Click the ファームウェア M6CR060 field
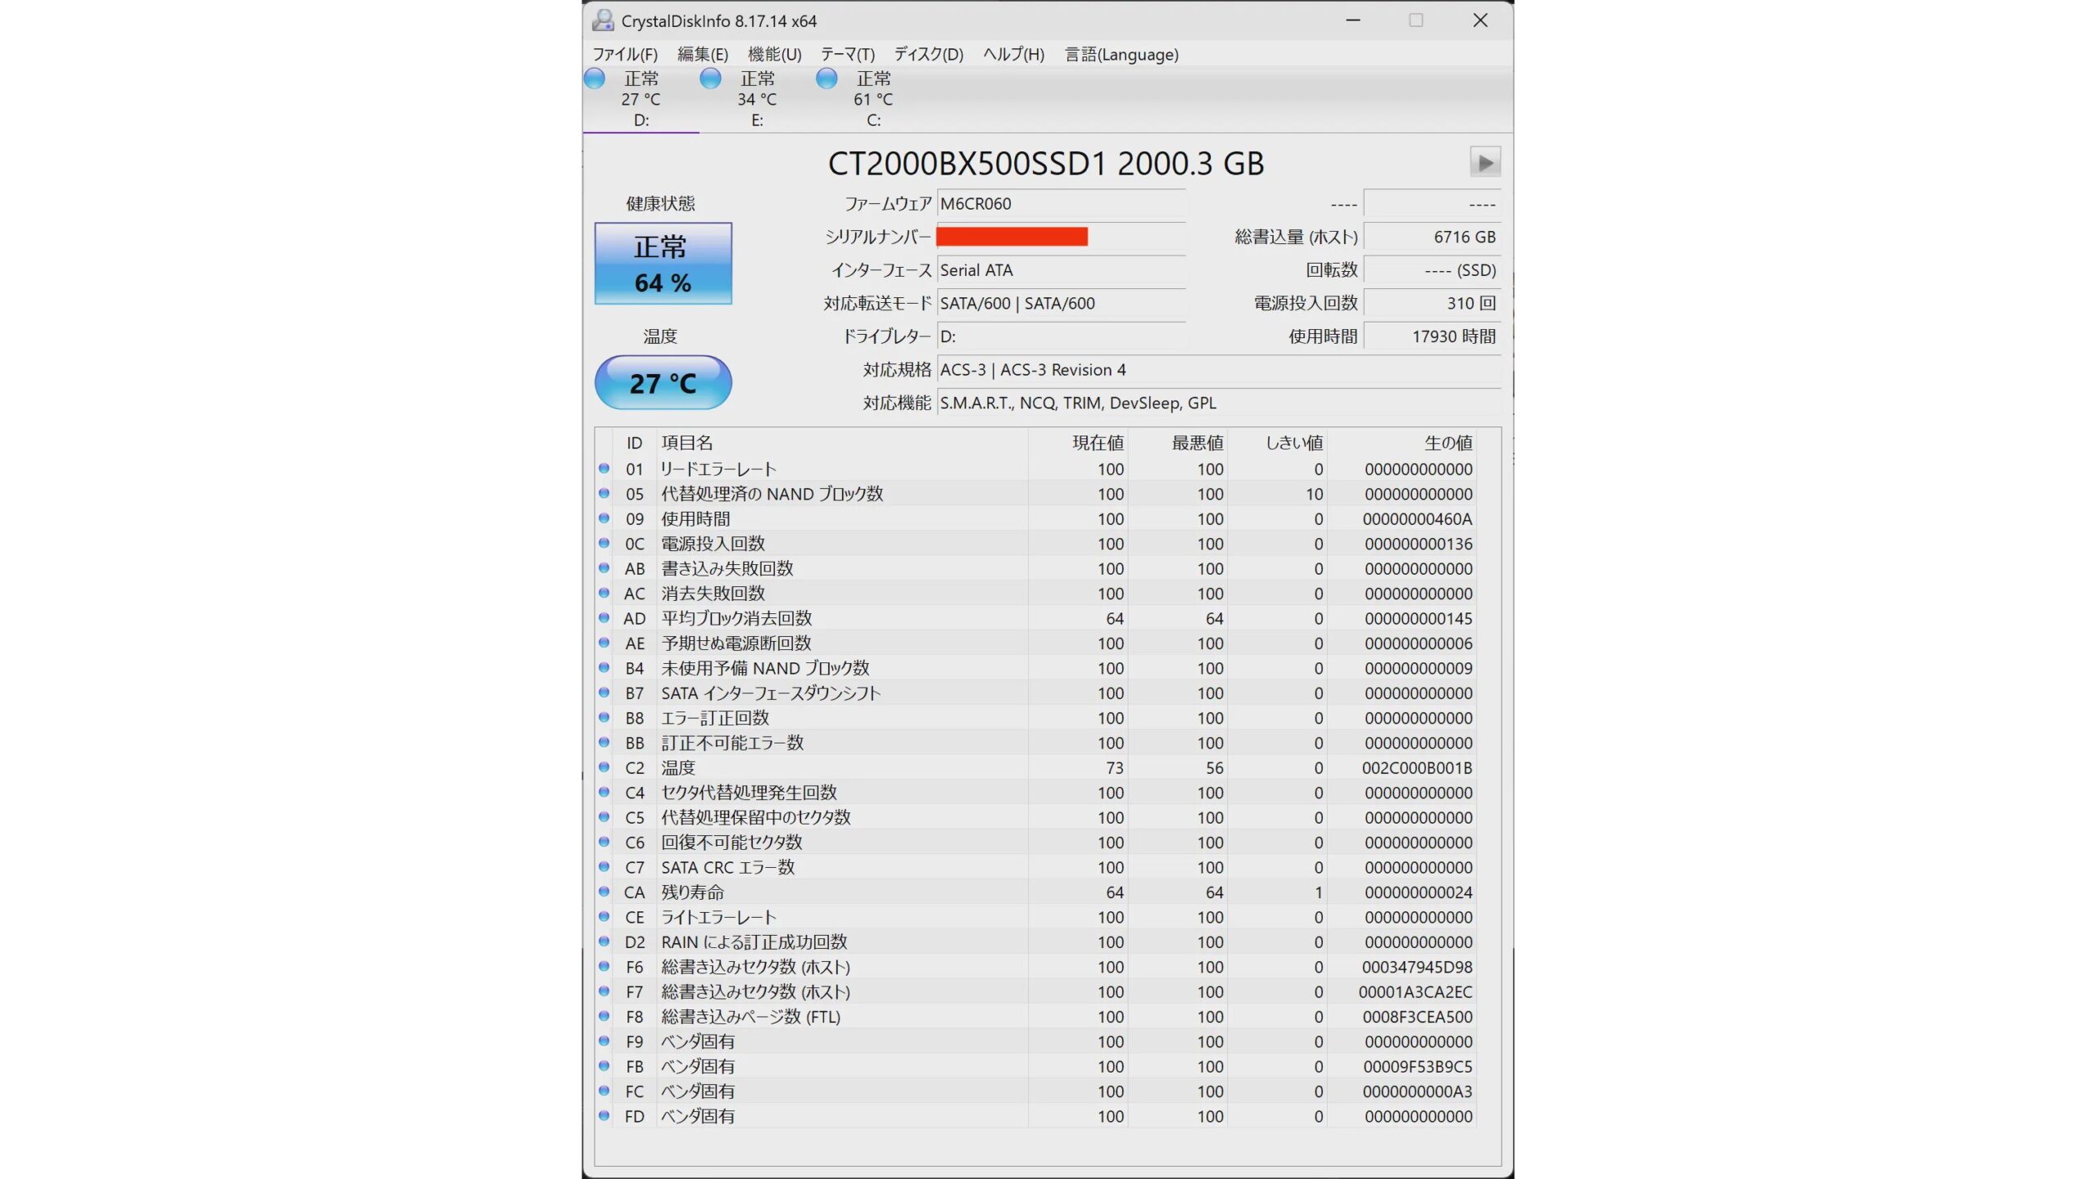 pos(1060,204)
